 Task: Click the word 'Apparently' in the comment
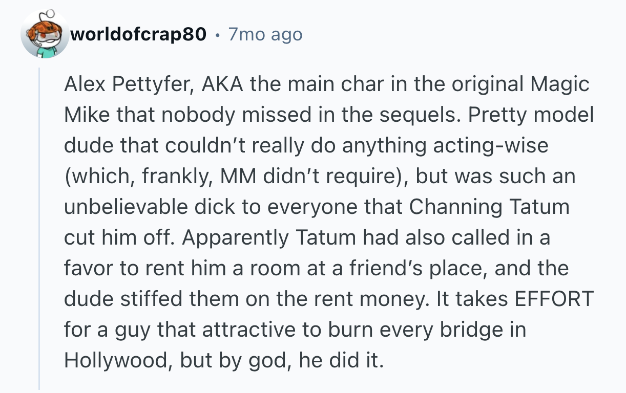[x=235, y=238]
